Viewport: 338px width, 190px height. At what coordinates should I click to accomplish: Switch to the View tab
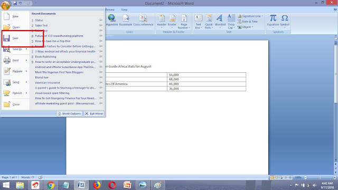coord(124,9)
